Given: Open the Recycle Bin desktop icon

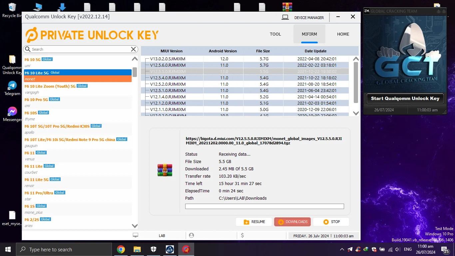Looking at the screenshot, I should [x=12, y=10].
